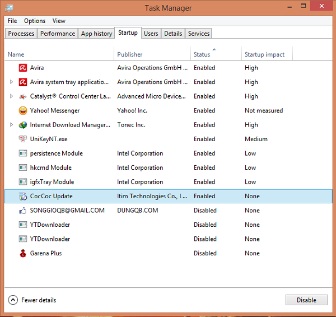
Task: Click the Yahoo! Messenger smiley icon
Action: (x=23, y=110)
